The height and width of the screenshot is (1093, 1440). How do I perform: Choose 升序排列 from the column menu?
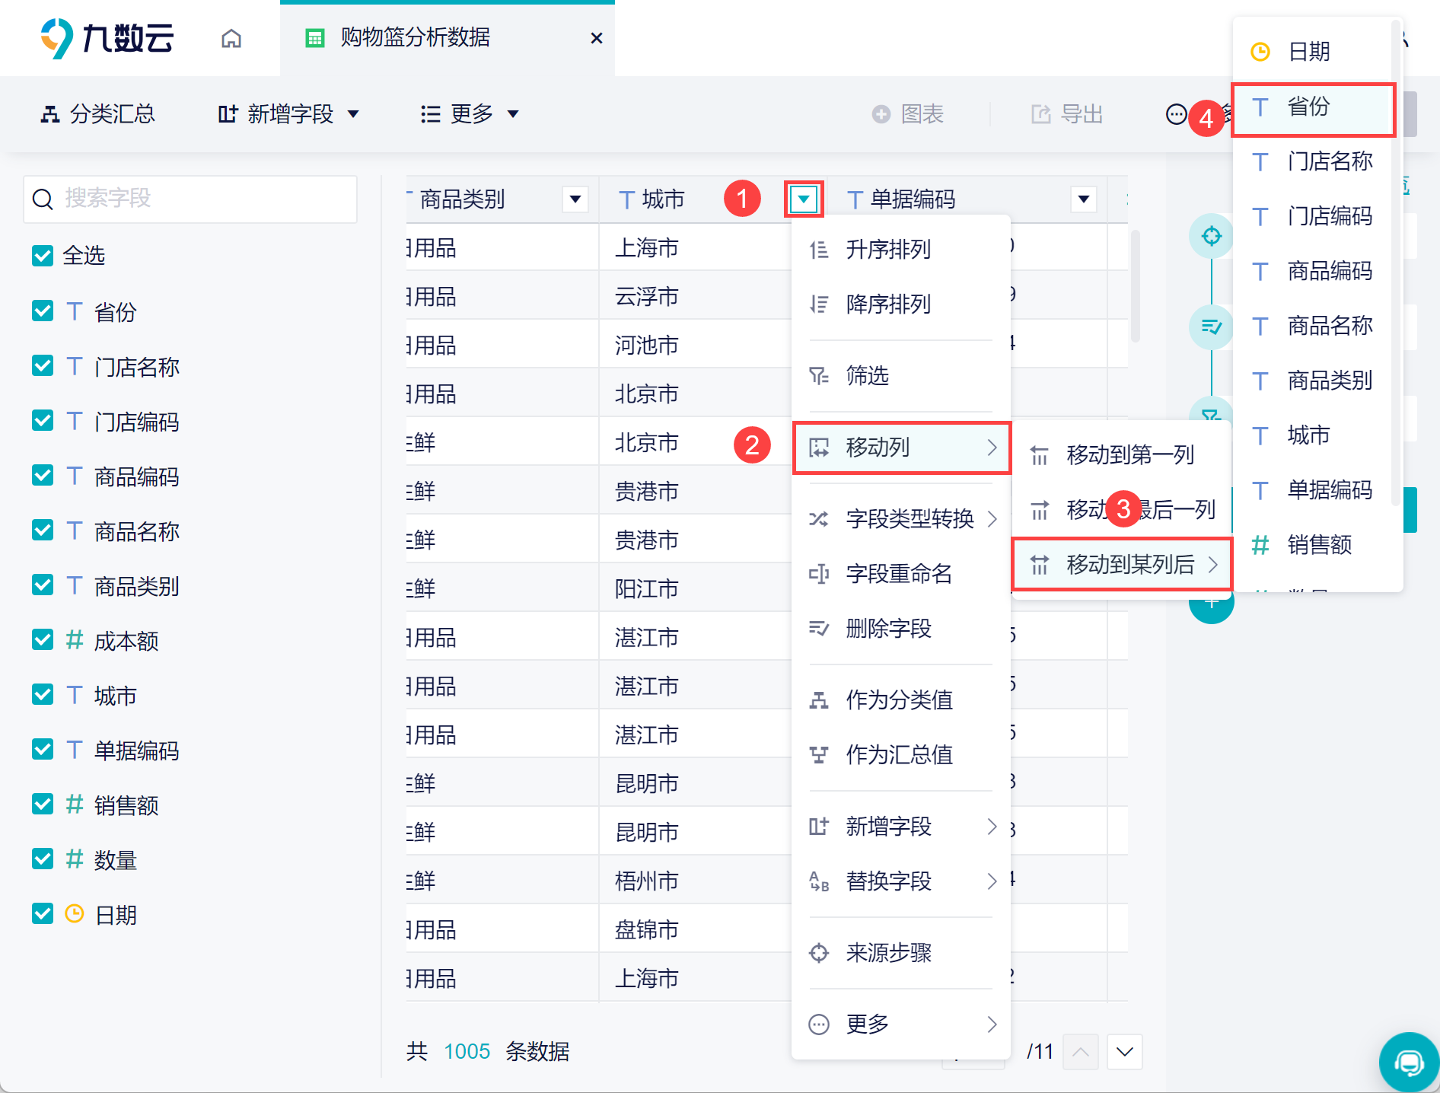[x=901, y=249]
